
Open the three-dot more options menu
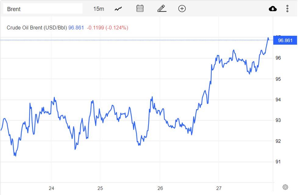[287, 9]
